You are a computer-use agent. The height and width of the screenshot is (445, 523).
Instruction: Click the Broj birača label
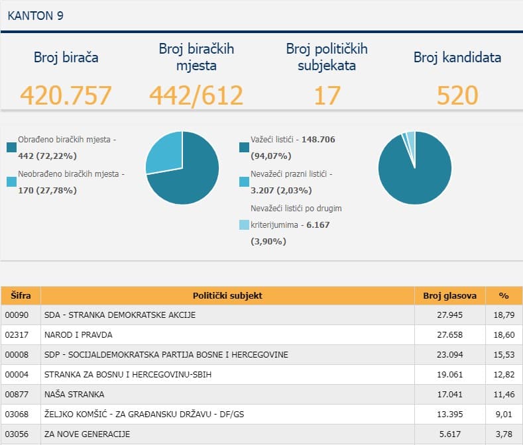click(x=66, y=58)
